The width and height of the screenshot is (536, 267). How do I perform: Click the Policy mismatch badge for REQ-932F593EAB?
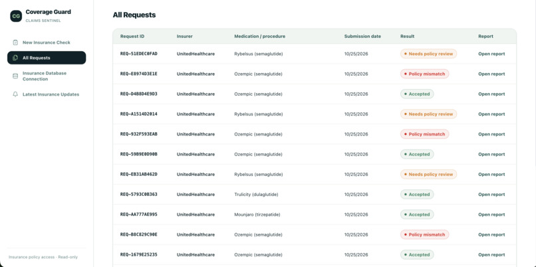click(424, 134)
